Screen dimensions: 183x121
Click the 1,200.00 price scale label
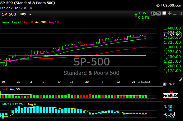172,66
